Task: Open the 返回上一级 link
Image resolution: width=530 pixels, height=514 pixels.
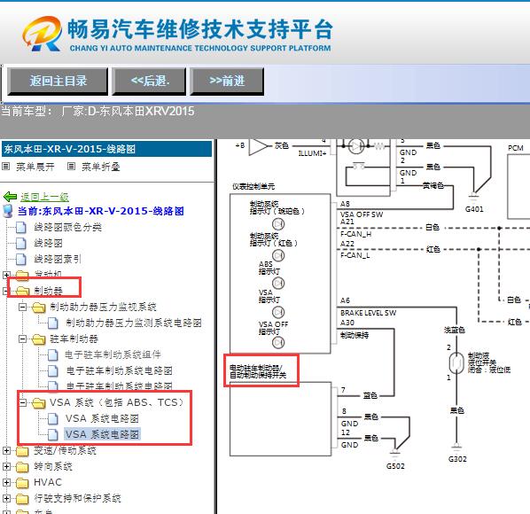Action: [x=44, y=197]
